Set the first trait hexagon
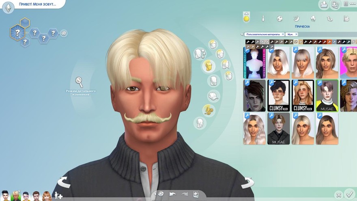Viewport: 357px width, 201px height. point(34,33)
